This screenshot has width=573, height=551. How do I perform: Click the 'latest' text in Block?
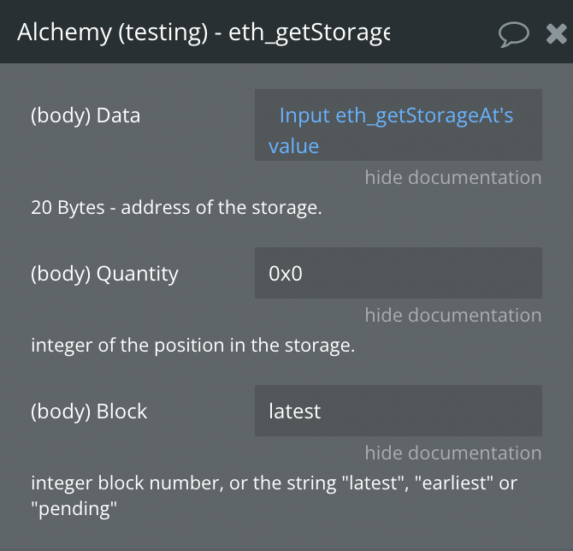click(x=294, y=412)
